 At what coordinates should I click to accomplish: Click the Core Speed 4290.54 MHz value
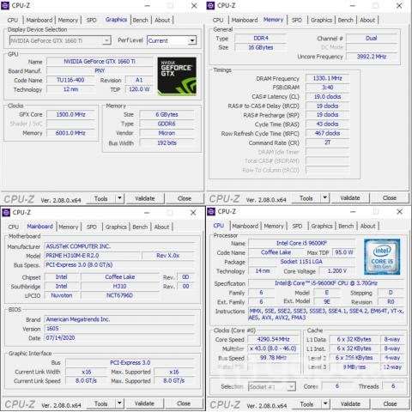(x=273, y=339)
